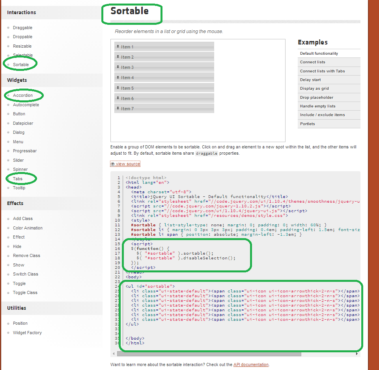This screenshot has width=379, height=370.
Task: Select the Delay start example
Action: pos(310,80)
